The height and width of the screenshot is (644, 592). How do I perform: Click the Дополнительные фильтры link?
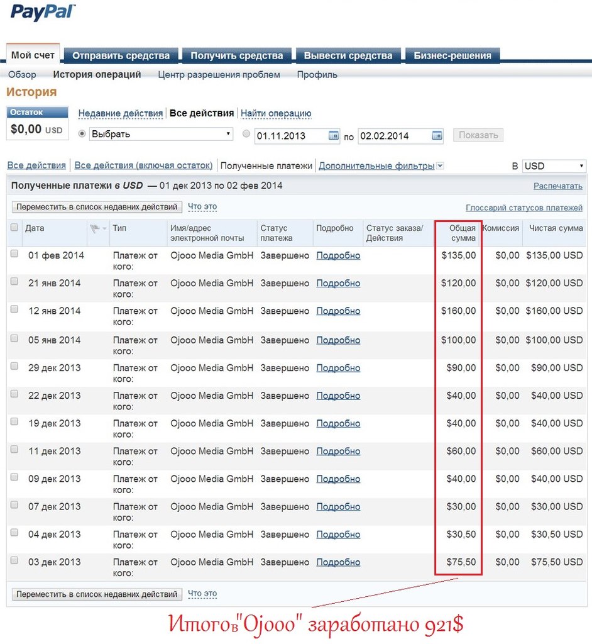376,166
